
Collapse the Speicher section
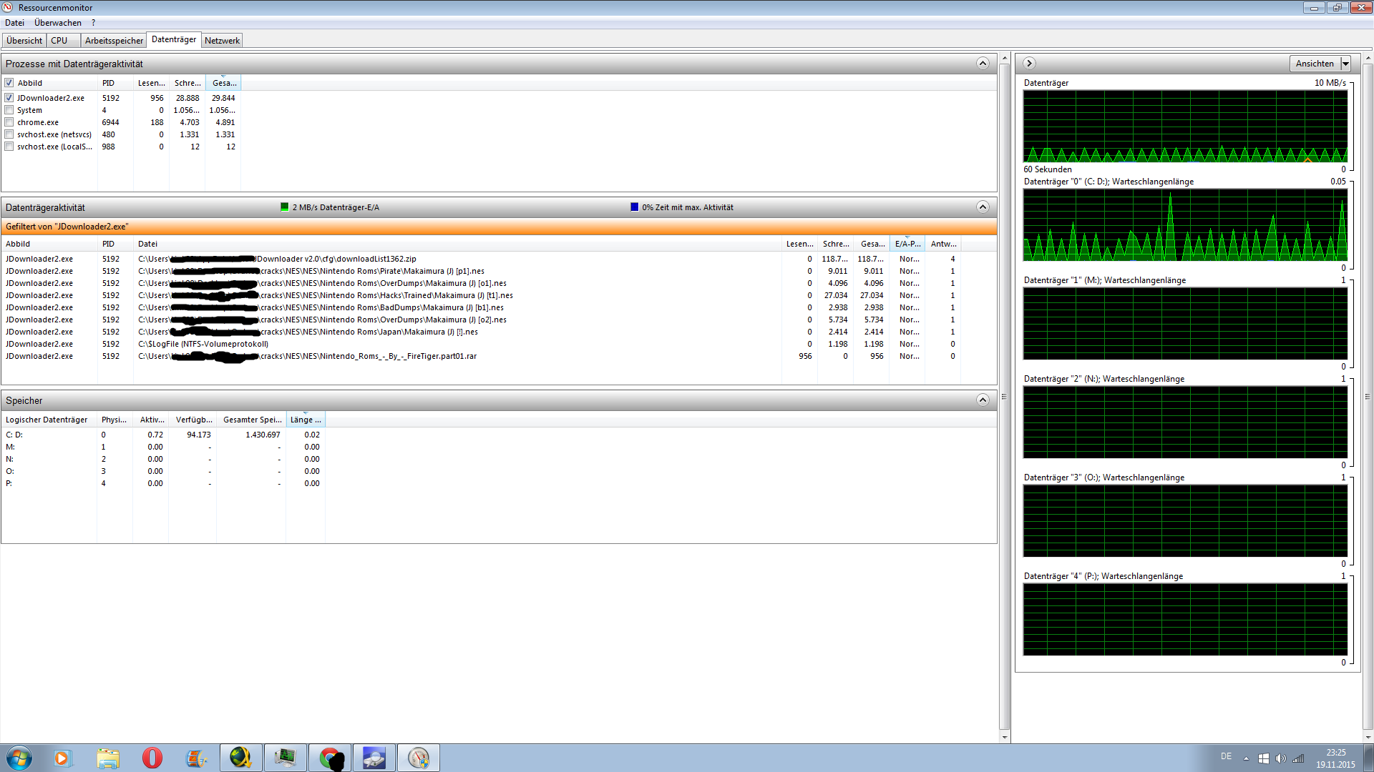tap(983, 400)
